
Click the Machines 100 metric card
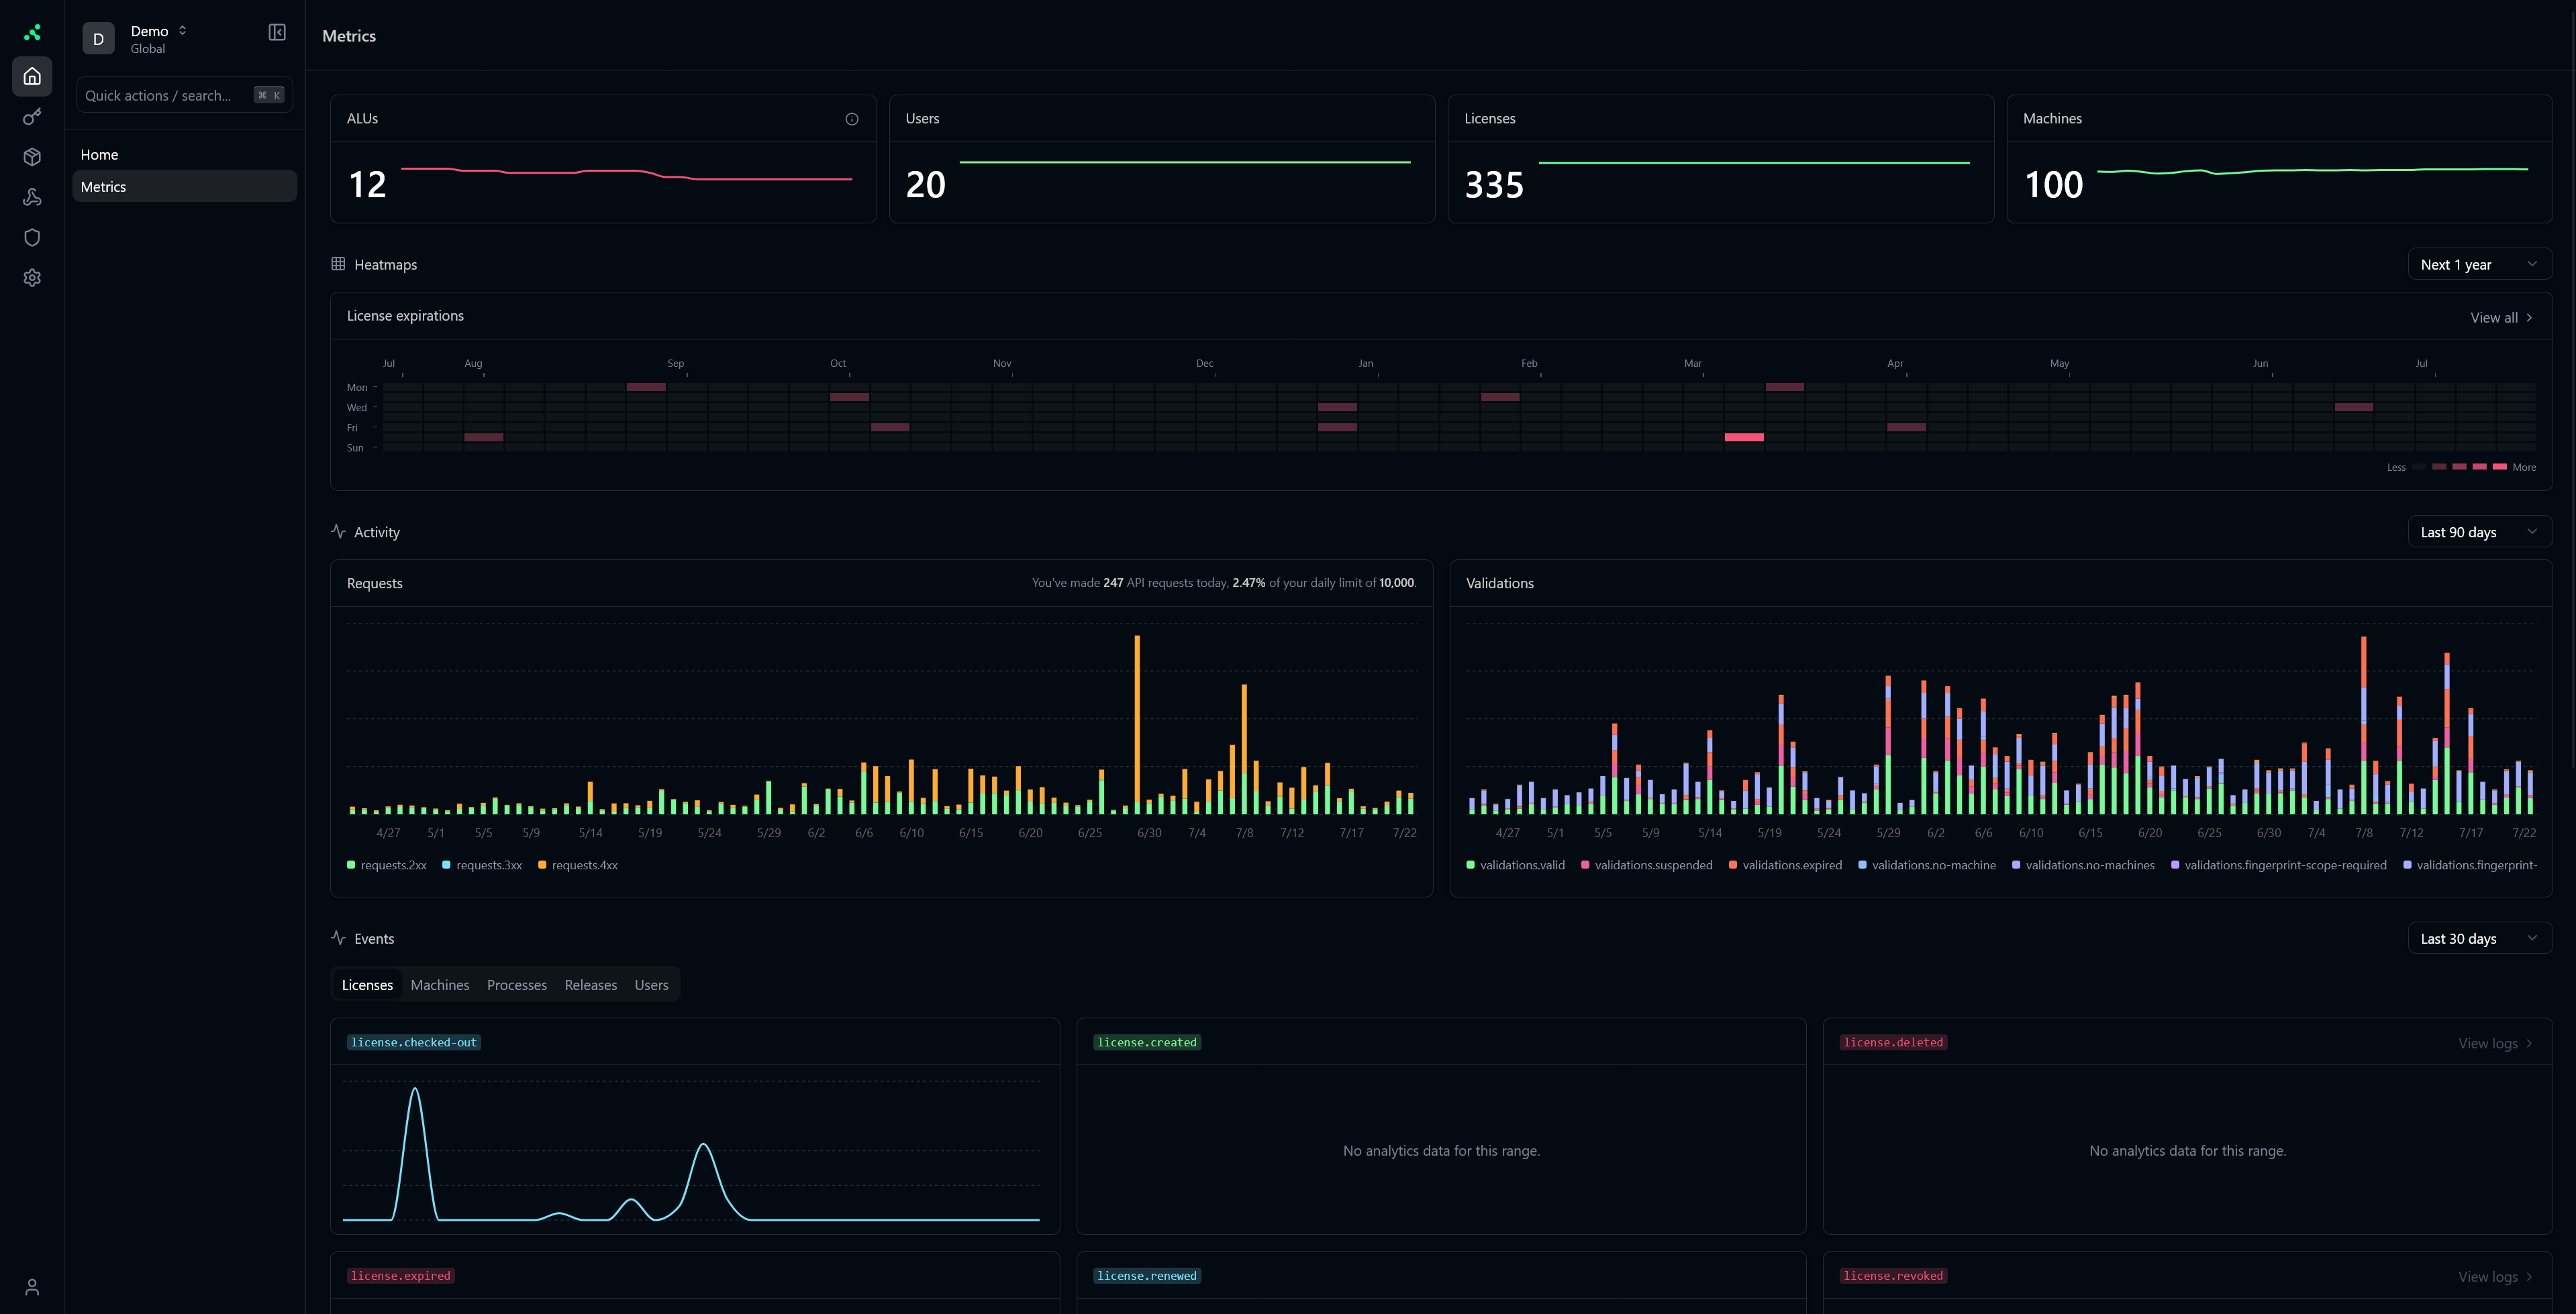pyautogui.click(x=2279, y=159)
